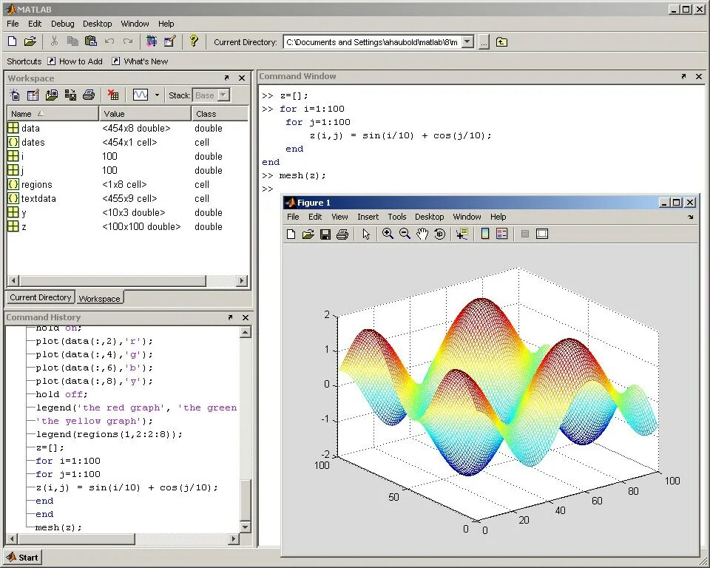This screenshot has width=710, height=568.
Task: Open the plot type dropdown arrow beside the wave icon
Action: [x=157, y=95]
